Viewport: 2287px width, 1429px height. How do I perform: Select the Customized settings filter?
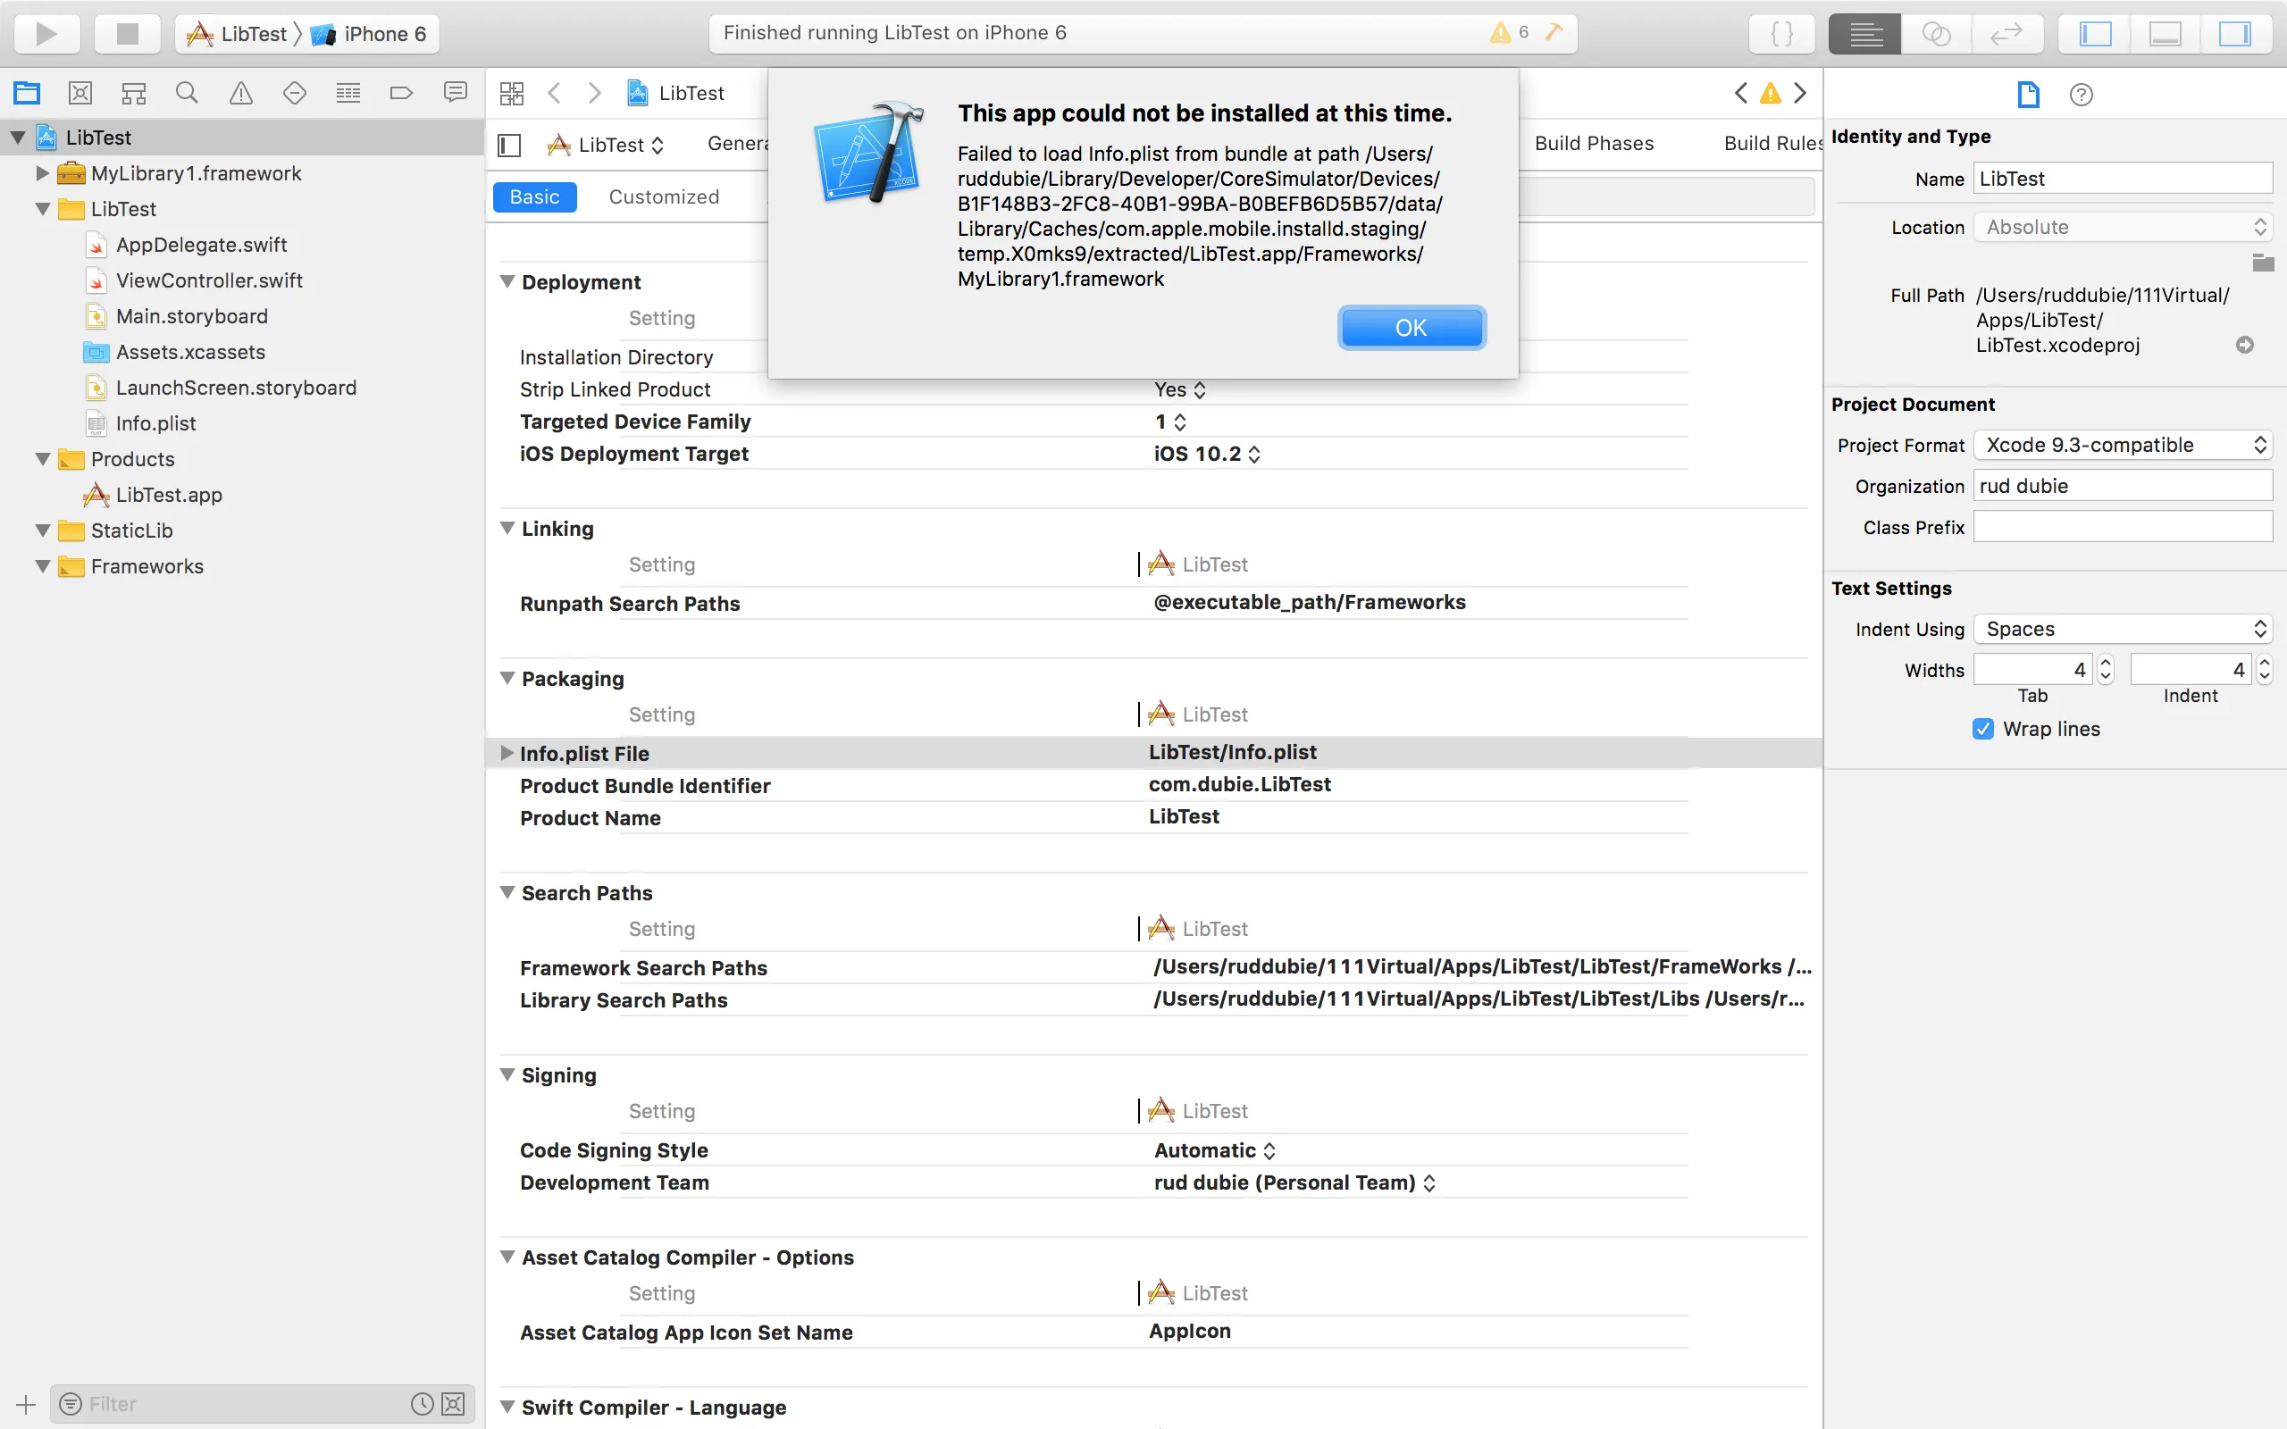pyautogui.click(x=664, y=196)
